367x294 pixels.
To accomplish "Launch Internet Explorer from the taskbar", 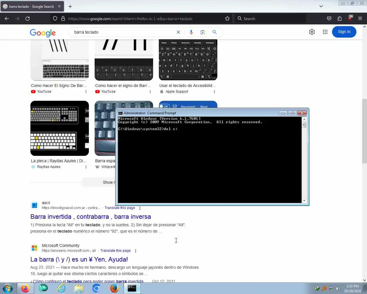I will [x=61, y=288].
